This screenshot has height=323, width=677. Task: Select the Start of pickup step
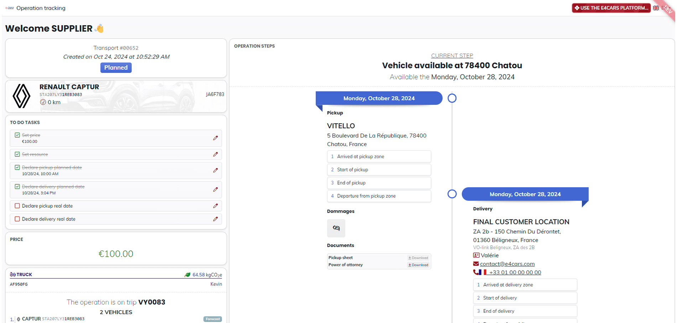[x=379, y=170]
